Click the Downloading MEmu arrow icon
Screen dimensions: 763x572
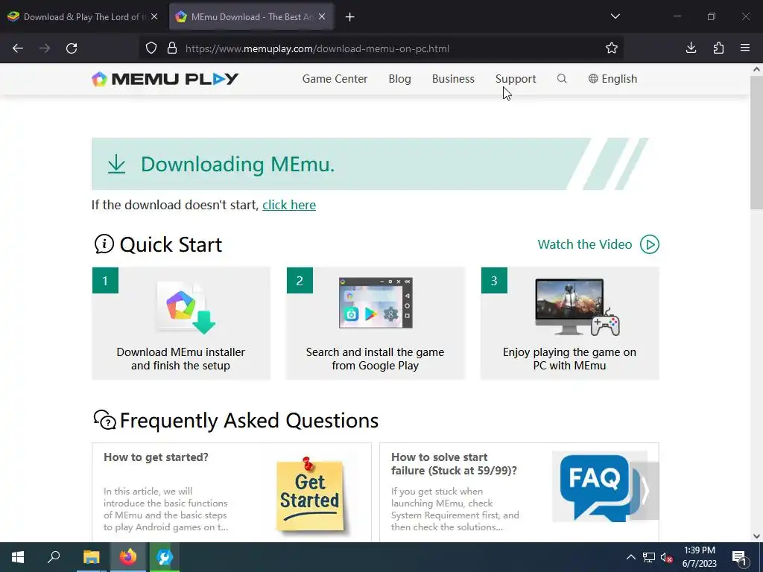tap(116, 165)
